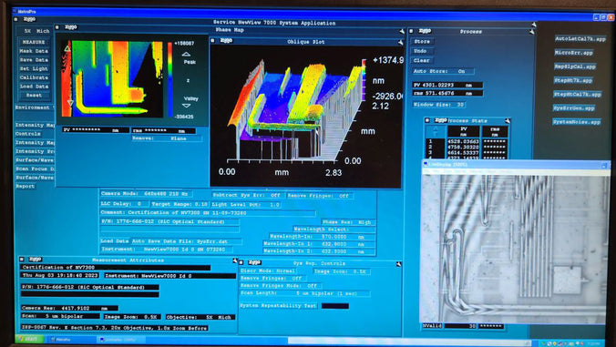The image size is (616, 347).
Task: Toggle the Auto Store On setting
Action: click(x=443, y=71)
